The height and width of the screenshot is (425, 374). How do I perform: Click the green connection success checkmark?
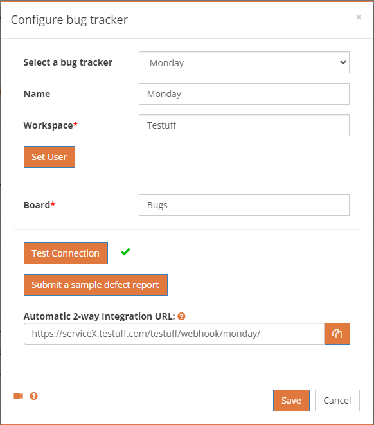pyautogui.click(x=126, y=252)
